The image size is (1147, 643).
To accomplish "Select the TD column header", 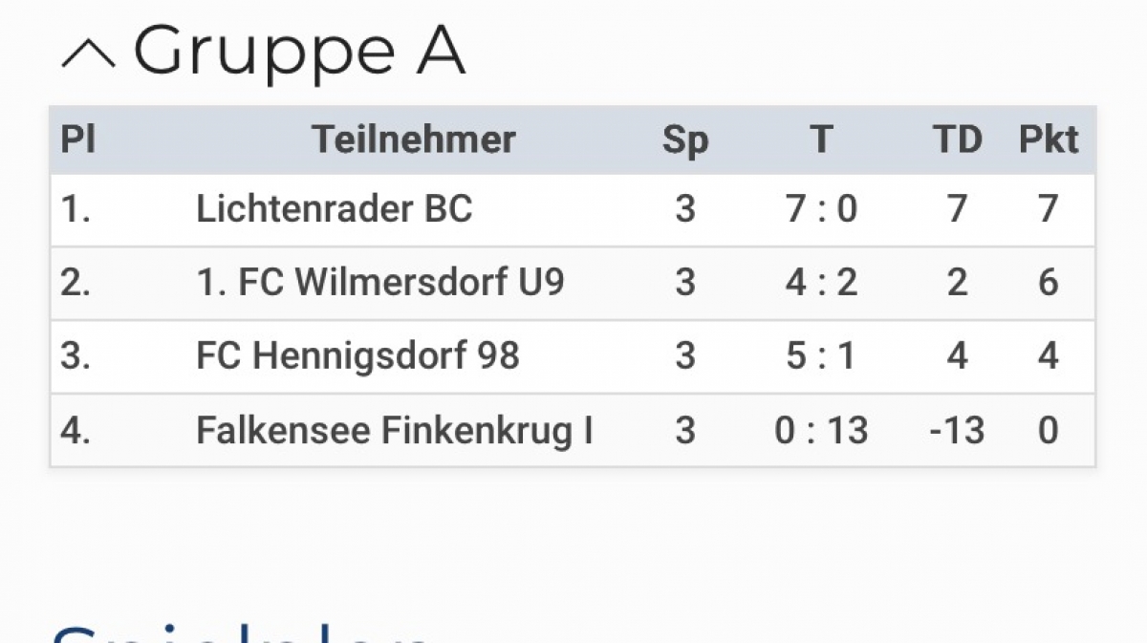I will pyautogui.click(x=958, y=140).
